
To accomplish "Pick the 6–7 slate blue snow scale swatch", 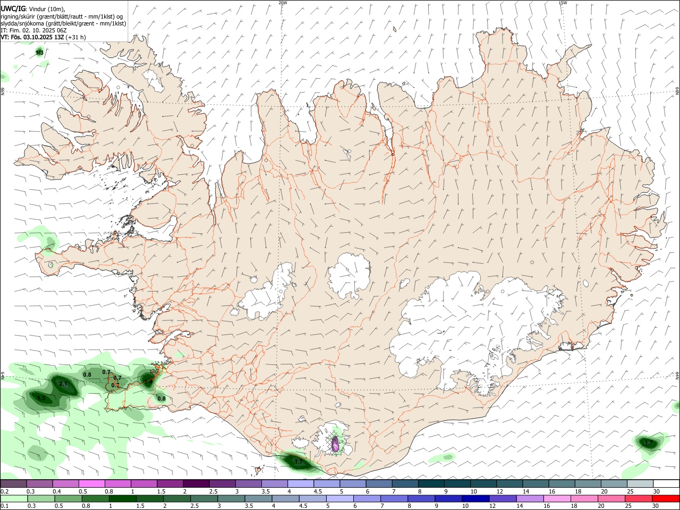I will pyautogui.click(x=379, y=483).
